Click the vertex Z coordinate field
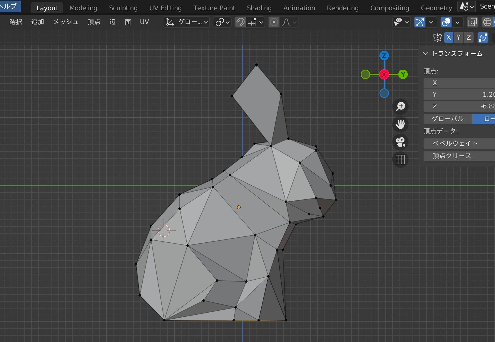The width and height of the screenshot is (495, 342). coord(459,106)
